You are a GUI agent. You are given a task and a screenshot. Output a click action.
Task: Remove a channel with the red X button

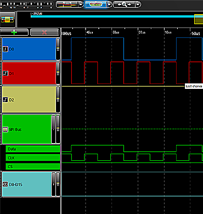(x=44, y=32)
